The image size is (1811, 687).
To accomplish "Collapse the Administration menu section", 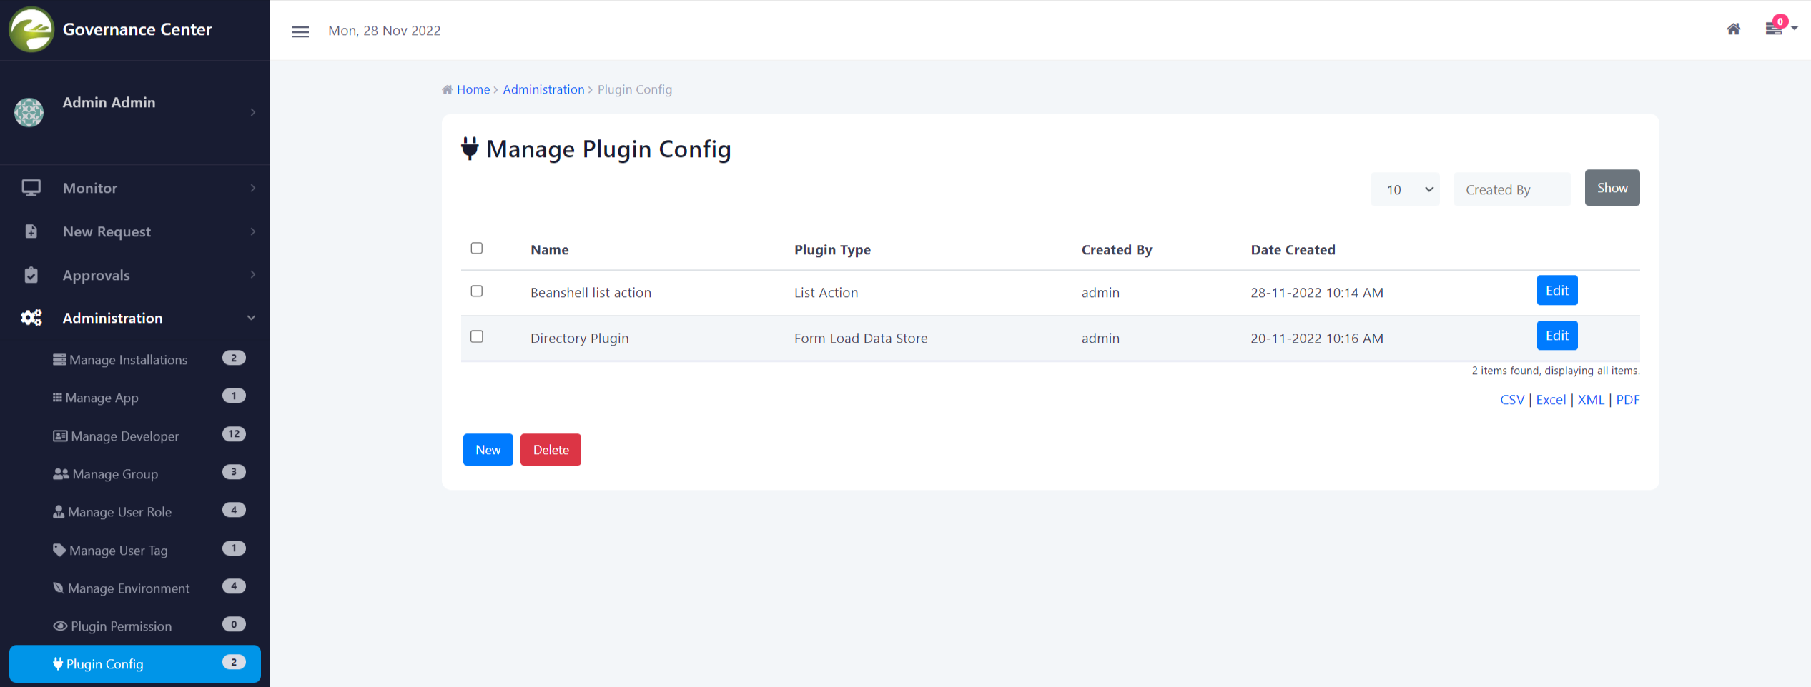I will click(251, 318).
